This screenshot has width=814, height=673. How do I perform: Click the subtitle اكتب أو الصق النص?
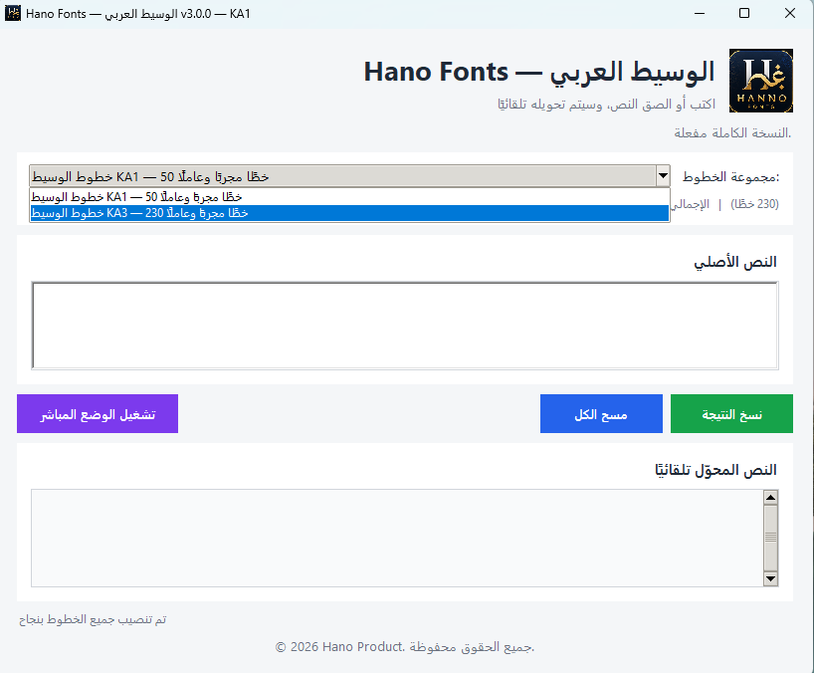606,105
